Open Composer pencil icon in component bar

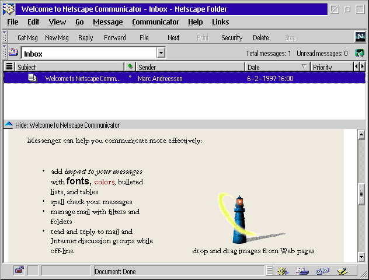pyautogui.click(x=342, y=271)
